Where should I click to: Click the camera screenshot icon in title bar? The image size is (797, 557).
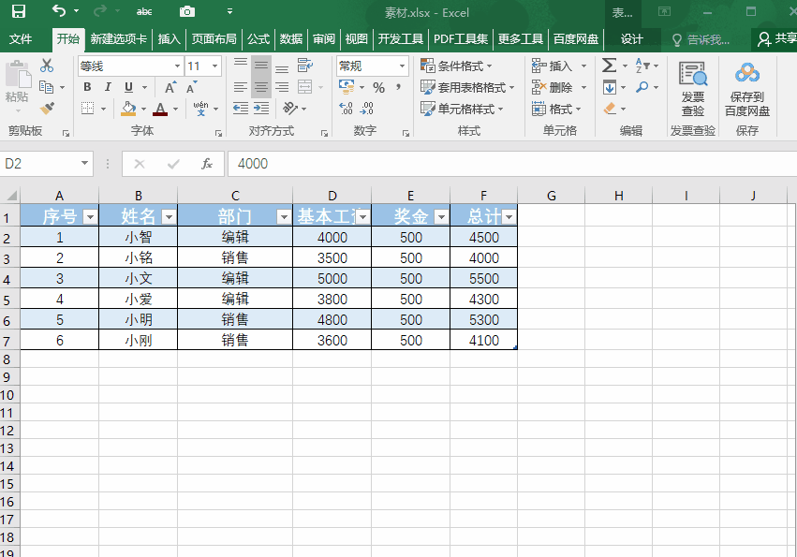(187, 11)
